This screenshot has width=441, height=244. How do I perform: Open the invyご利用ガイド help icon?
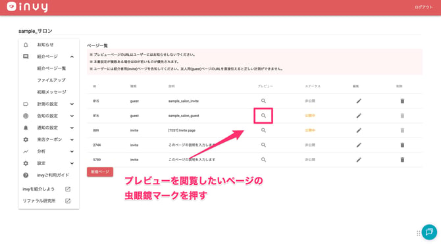(26, 175)
